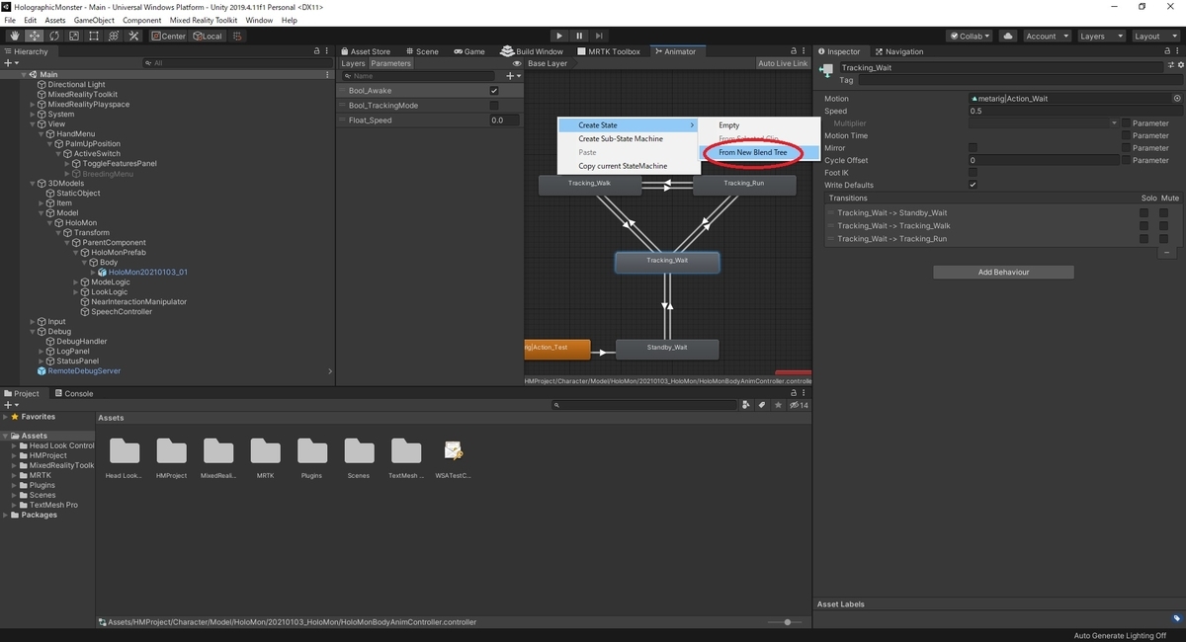Toggle the Auto Live Link button
Image resolution: width=1186 pixels, height=642 pixels.
[x=783, y=63]
